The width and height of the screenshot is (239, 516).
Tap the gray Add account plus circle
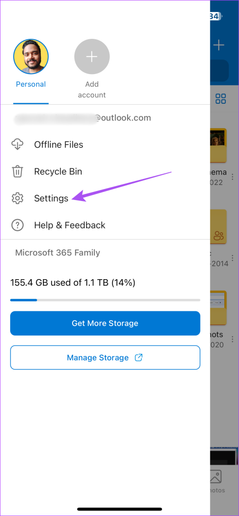(92, 56)
